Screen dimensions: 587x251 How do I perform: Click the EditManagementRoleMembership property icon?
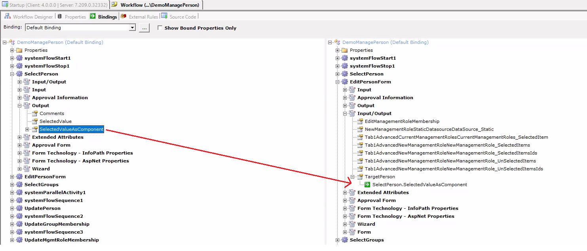point(360,121)
